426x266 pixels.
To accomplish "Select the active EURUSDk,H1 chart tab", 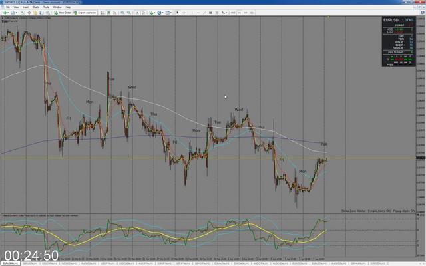I will [11, 263].
